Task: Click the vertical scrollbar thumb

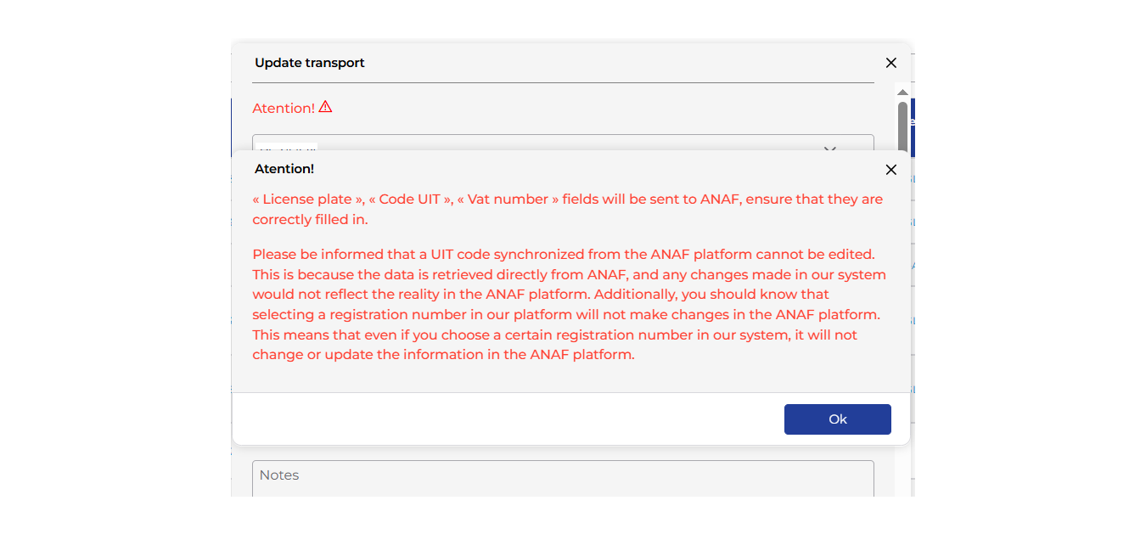Action: click(902, 127)
